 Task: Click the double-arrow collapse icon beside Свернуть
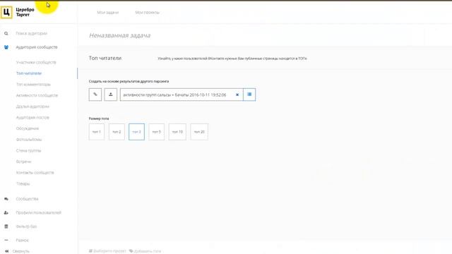[6, 251]
